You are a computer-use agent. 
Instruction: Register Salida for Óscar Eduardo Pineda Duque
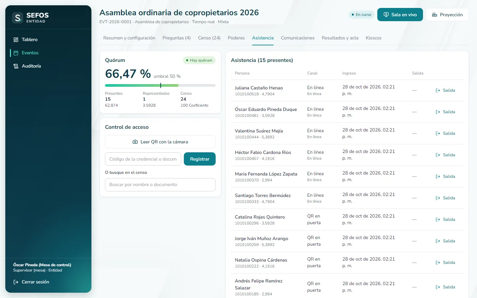pos(446,112)
